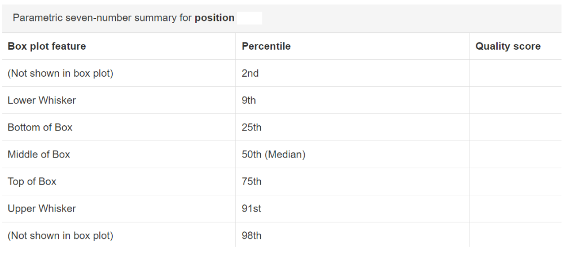Click the "Parametric seven-number summary" title text
This screenshot has height=258, width=562.
tap(102, 18)
